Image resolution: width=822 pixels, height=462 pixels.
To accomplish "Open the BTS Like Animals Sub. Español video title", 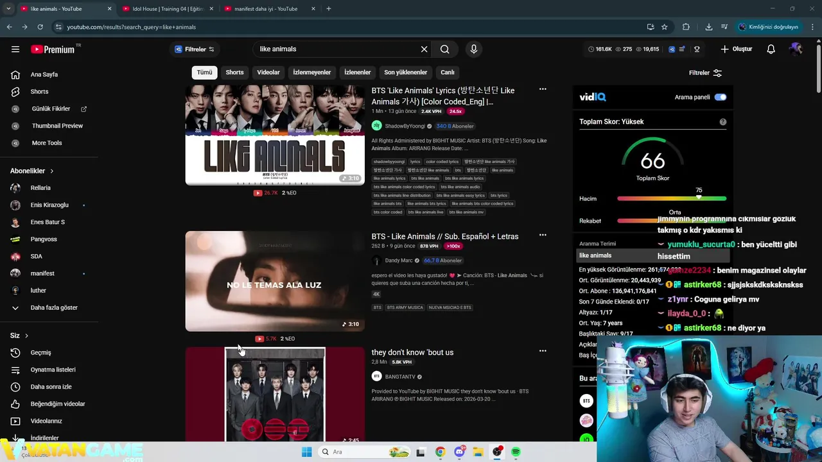I will click(444, 236).
